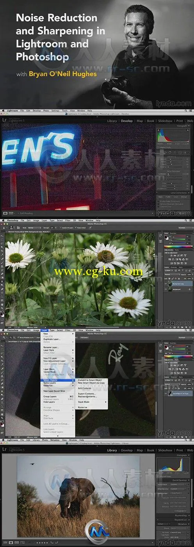Toggle Remove Chromatic Aberration checkbox
The height and width of the screenshot is (547, 194).
tap(158, 204)
